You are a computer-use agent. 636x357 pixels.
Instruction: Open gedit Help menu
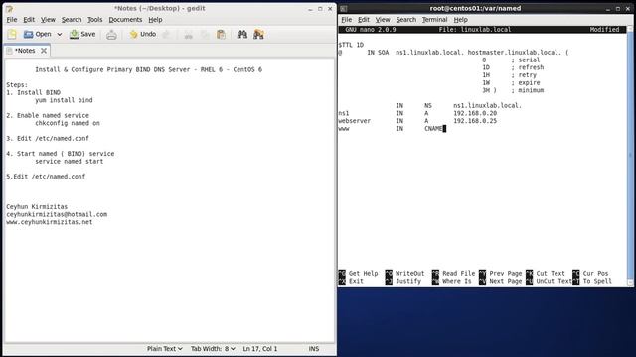click(x=155, y=20)
